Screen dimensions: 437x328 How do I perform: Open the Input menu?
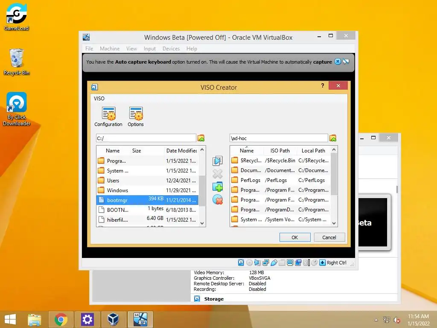(150, 49)
